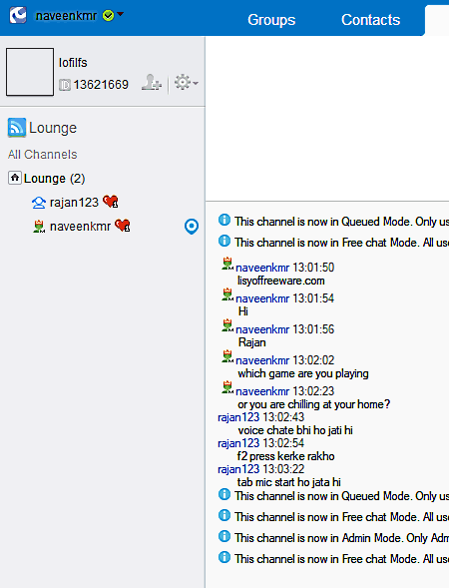Collapse the Lounge (2) channel home icon
Viewport: 449px width, 588px height.
pyautogui.click(x=15, y=178)
